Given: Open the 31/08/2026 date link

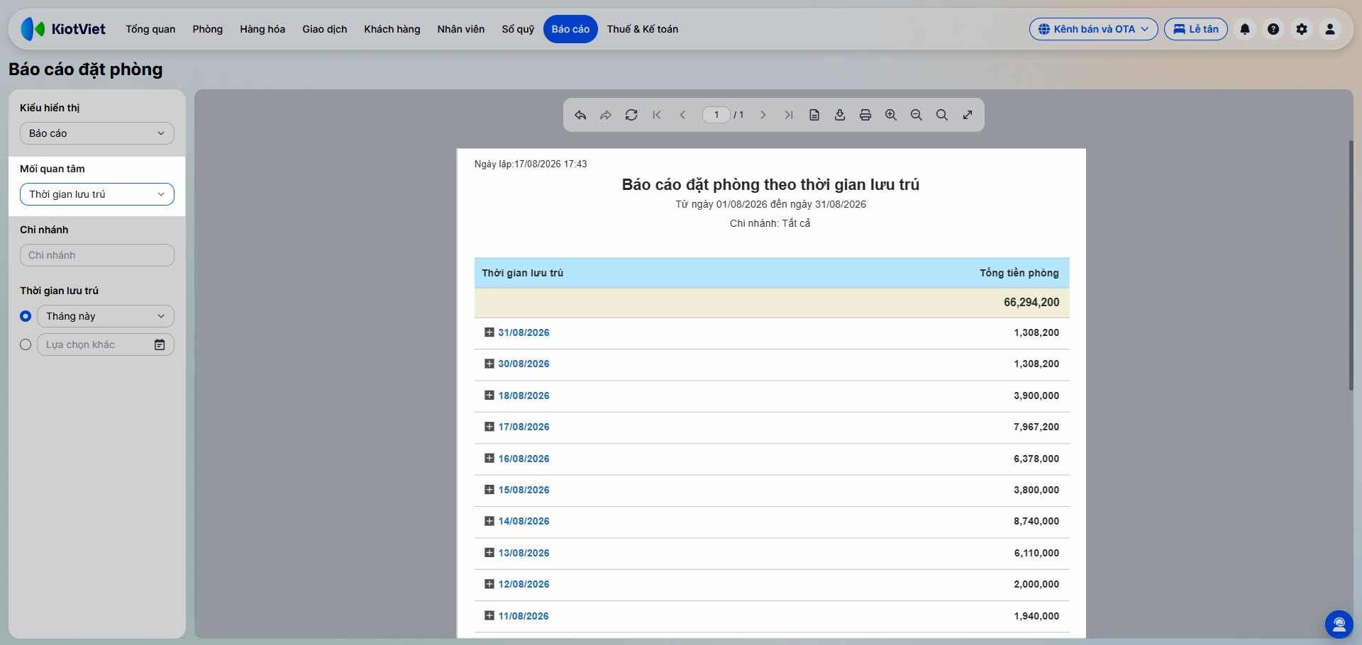Looking at the screenshot, I should click(524, 332).
